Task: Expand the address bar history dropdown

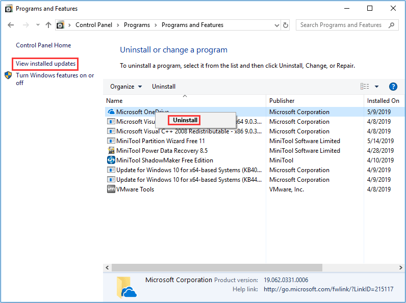Action: pyautogui.click(x=276, y=25)
